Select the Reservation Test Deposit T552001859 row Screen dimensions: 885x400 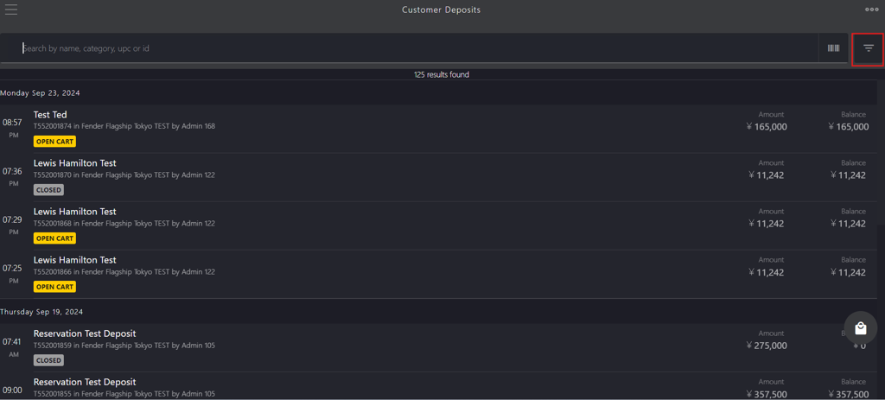click(438, 347)
